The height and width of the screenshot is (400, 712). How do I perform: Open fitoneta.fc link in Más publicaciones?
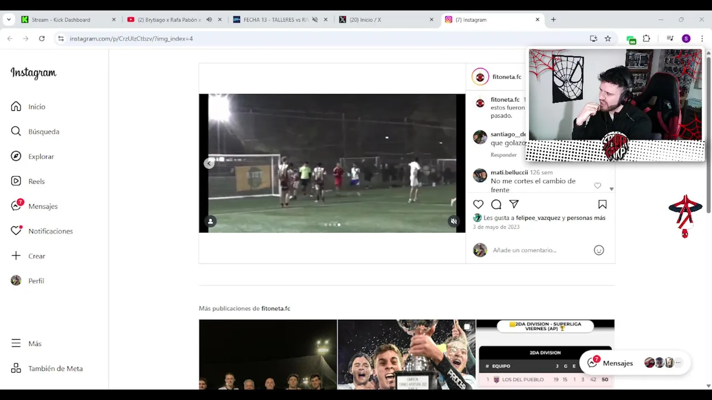point(275,308)
